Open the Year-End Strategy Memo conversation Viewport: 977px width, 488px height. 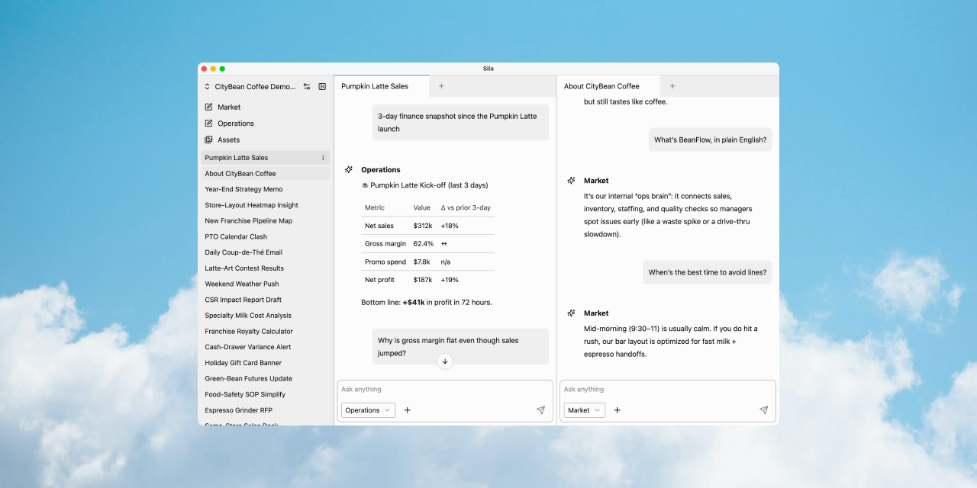point(243,189)
